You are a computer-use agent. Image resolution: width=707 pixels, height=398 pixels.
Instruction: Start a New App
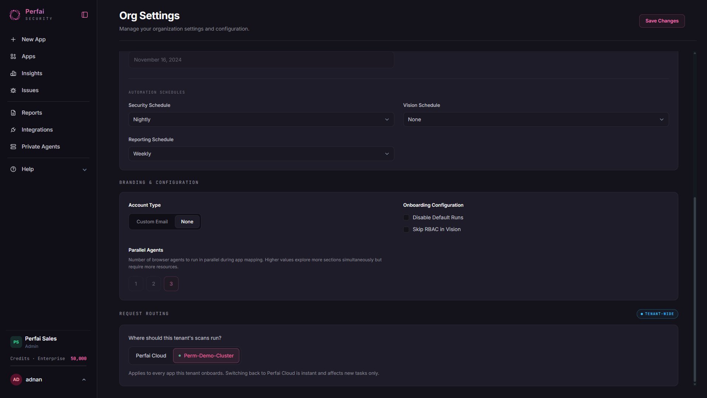[x=48, y=39]
